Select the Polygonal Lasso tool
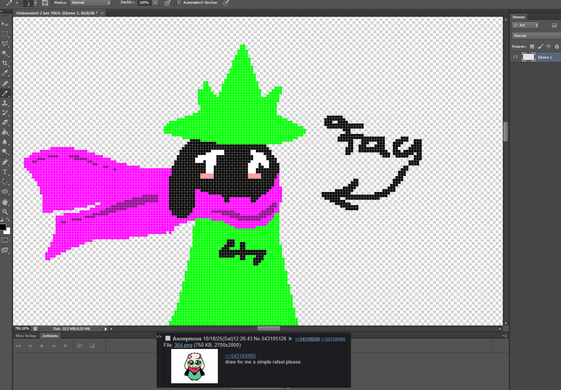The image size is (561, 390). [x=5, y=44]
